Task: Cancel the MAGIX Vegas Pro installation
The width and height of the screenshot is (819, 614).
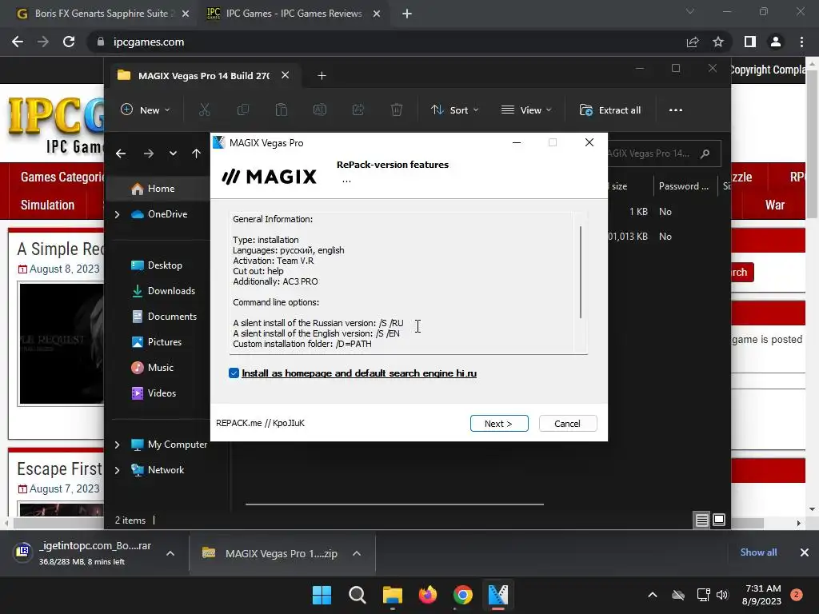Action: point(567,424)
